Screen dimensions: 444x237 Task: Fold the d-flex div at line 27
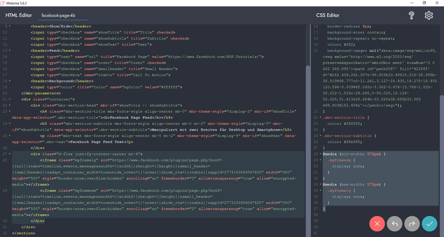click(x=10, y=154)
